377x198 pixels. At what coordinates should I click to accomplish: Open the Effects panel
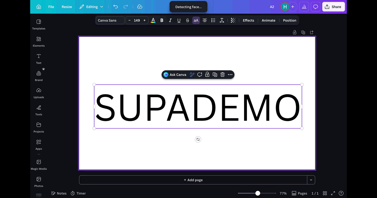(249, 20)
